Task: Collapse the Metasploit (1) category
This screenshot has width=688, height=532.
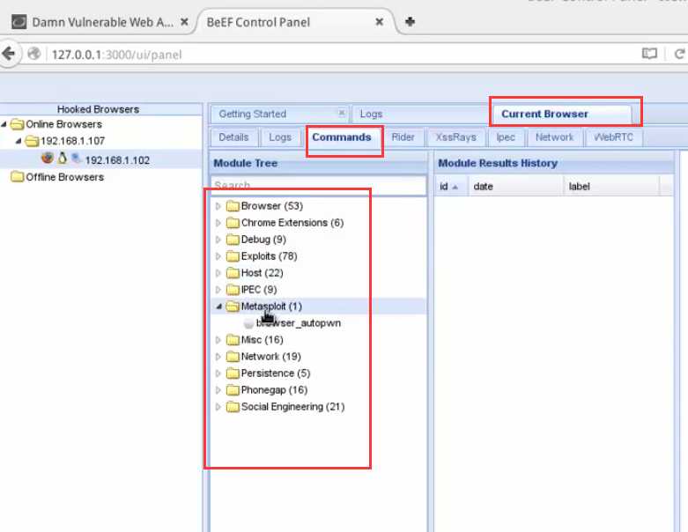Action: click(218, 307)
